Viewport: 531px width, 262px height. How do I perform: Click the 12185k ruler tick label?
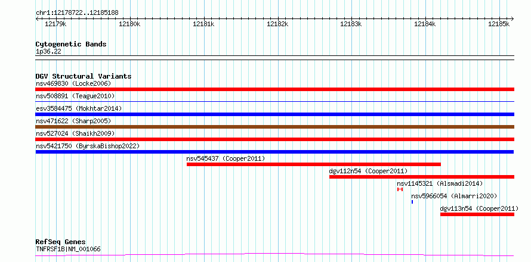tap(499, 24)
